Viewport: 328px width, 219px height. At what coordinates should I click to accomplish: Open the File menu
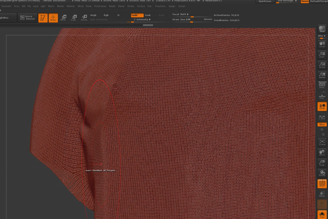pos(29,6)
